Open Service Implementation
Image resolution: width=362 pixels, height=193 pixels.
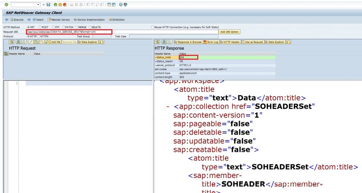pos(89,20)
